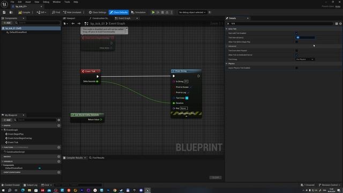Click the Print String node header
343x193 pixels.
point(186,71)
